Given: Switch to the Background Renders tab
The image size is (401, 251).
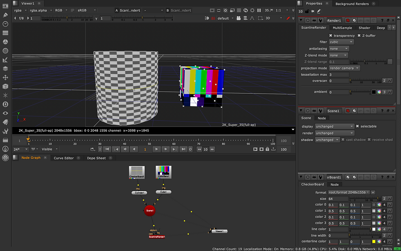Looking at the screenshot, I should pos(352,4).
